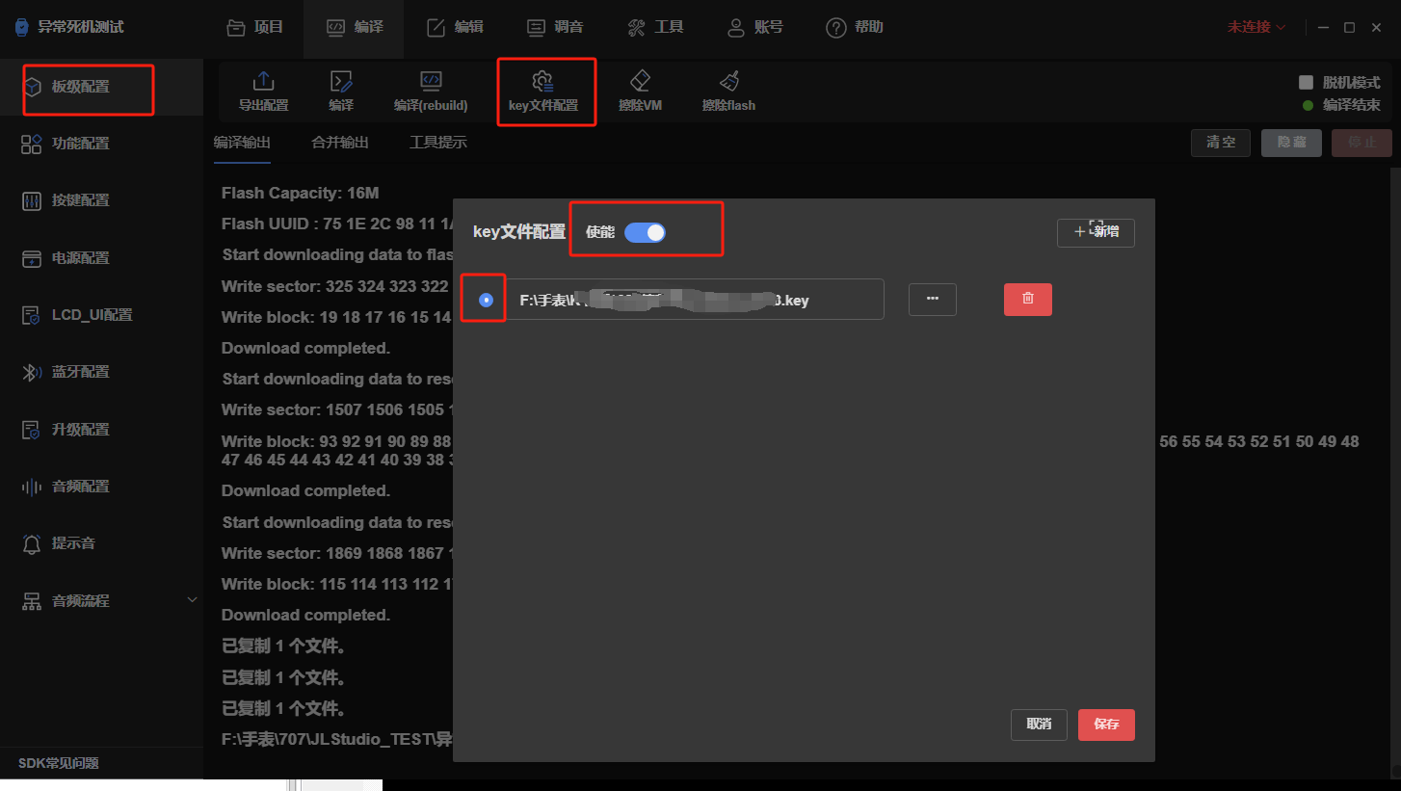Open 音频配置 in the sidebar
1401x791 pixels.
pyautogui.click(x=101, y=487)
